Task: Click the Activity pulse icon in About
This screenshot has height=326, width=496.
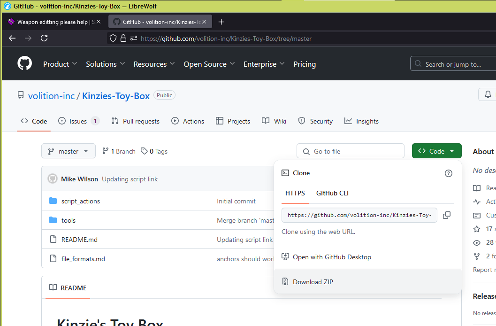Action: pyautogui.click(x=477, y=202)
